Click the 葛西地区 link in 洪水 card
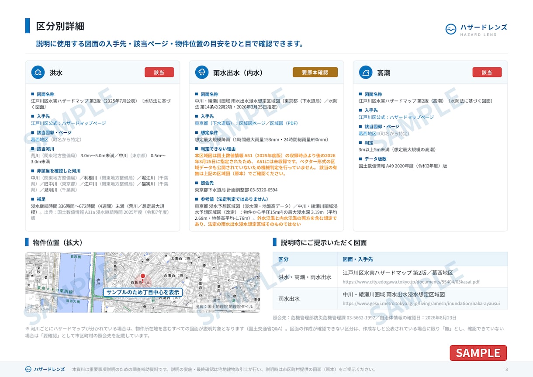The height and width of the screenshot is (377, 533). (40, 139)
